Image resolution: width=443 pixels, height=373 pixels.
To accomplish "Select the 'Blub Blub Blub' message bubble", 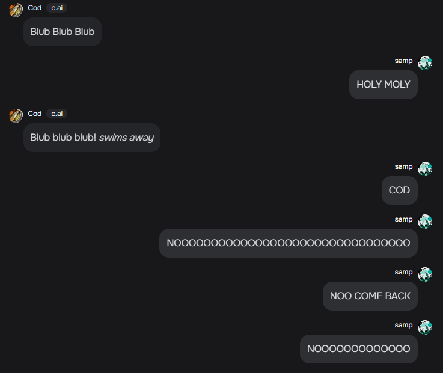I will coord(63,32).
